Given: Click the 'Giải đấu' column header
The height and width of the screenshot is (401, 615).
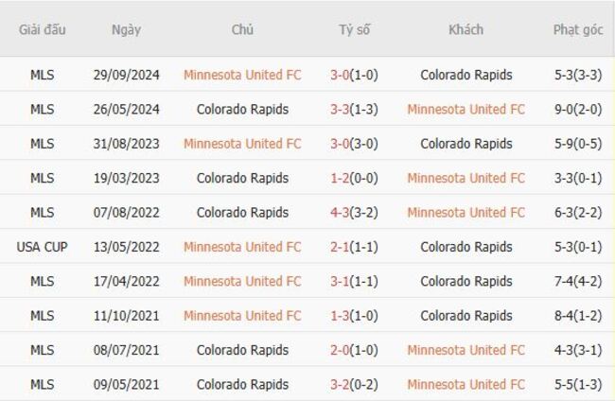Looking at the screenshot, I should click(x=42, y=29).
